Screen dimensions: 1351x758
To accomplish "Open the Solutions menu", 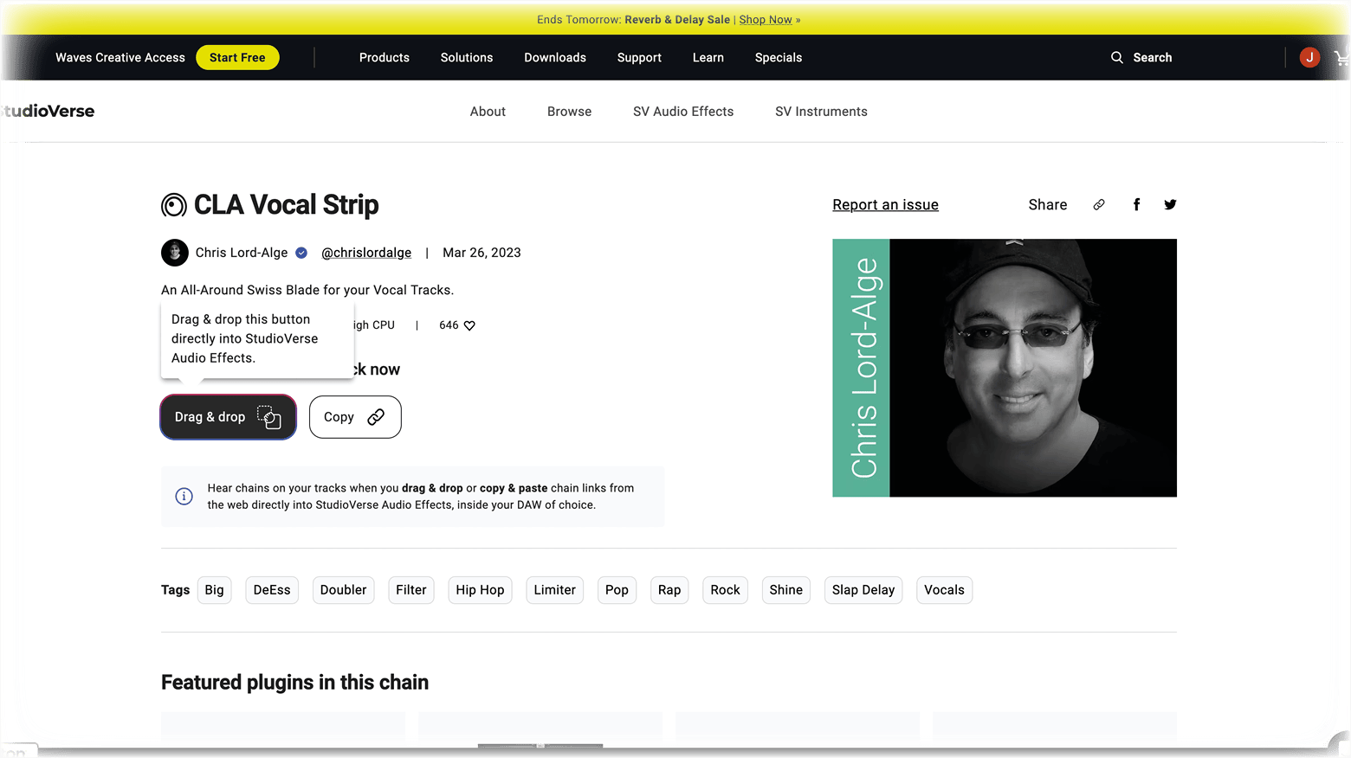I will [467, 58].
